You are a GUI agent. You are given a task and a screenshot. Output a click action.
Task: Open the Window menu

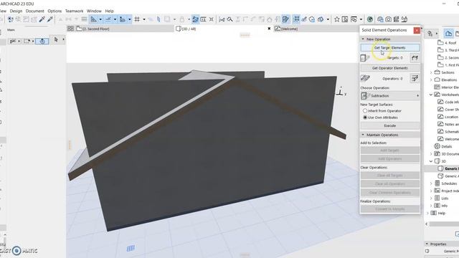(x=94, y=11)
